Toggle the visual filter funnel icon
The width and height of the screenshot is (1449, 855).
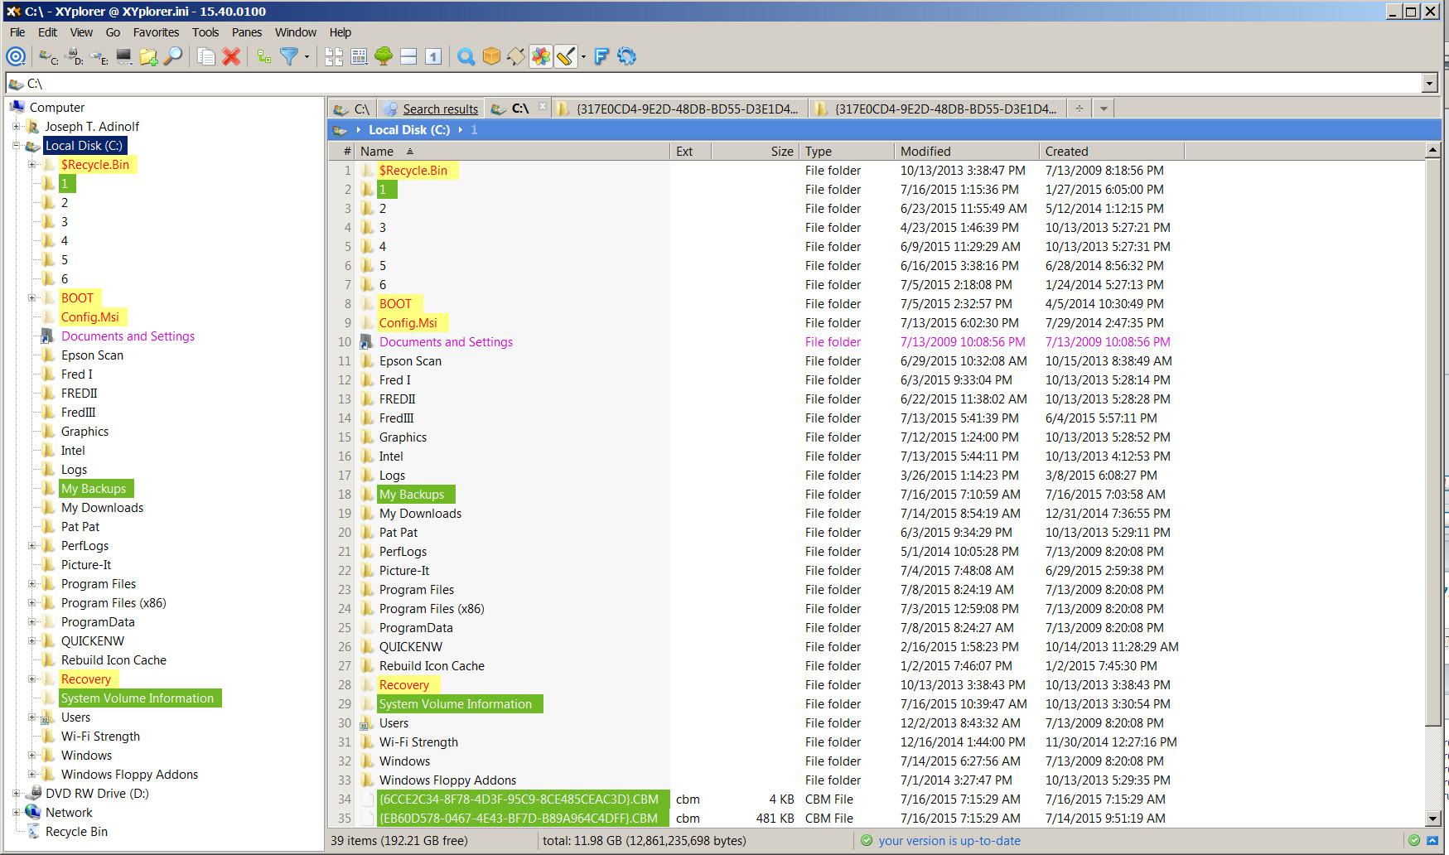pyautogui.click(x=289, y=56)
